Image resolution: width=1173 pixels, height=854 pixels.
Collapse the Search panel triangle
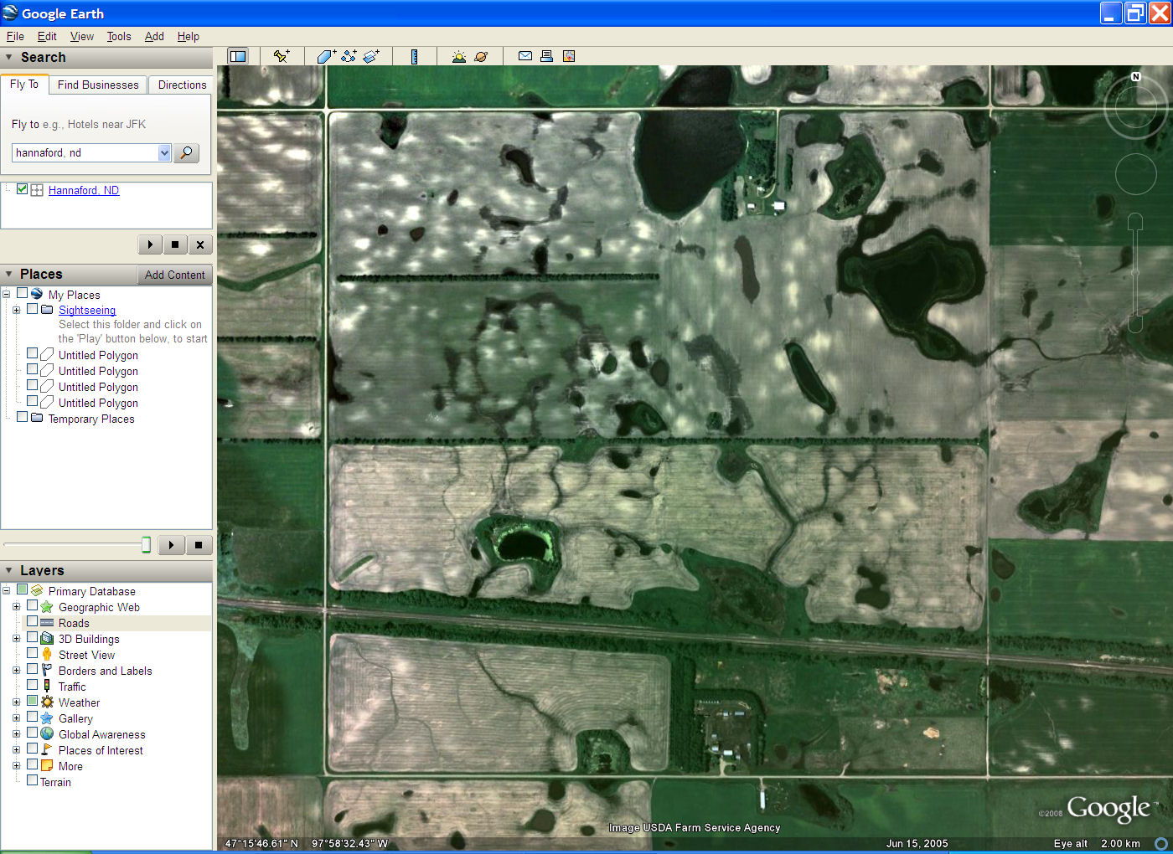point(9,58)
